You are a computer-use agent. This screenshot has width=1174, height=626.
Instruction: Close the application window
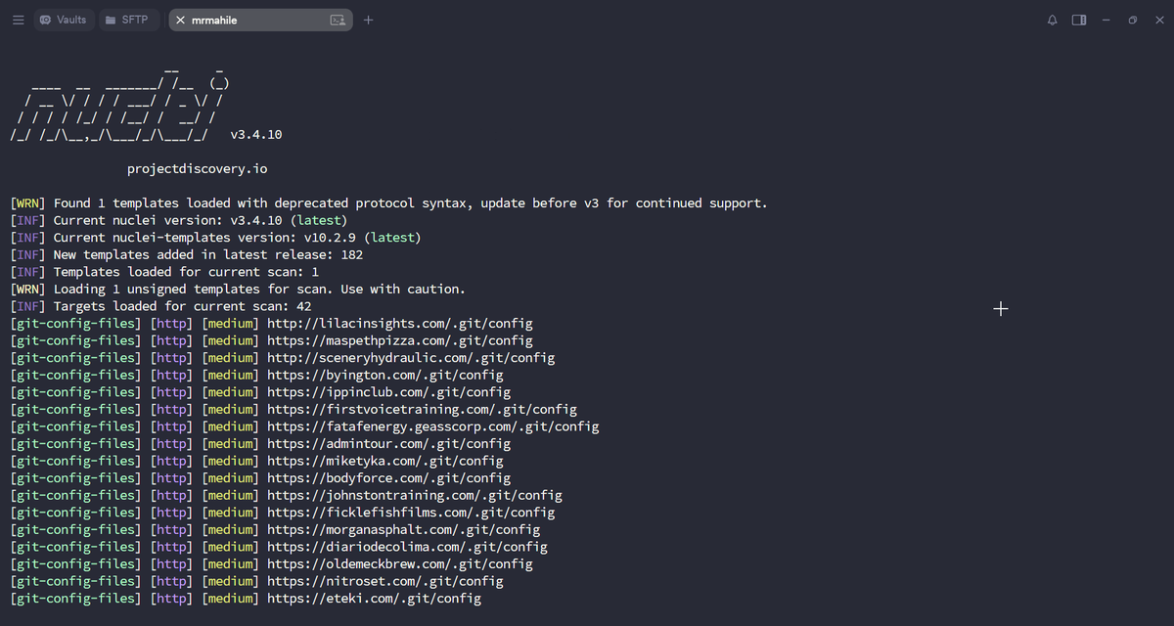tap(1157, 20)
